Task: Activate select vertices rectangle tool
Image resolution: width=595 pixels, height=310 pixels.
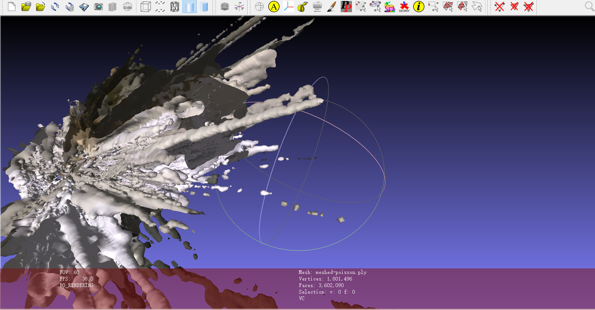Action: tap(433, 7)
